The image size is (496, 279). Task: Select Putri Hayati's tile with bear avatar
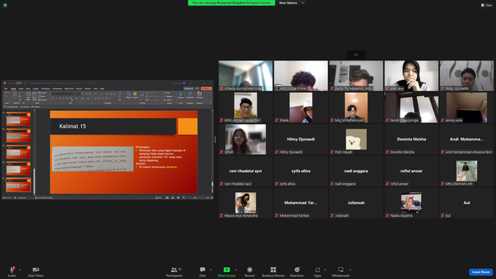coord(356,139)
